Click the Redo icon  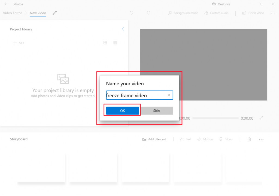coord(148,13)
